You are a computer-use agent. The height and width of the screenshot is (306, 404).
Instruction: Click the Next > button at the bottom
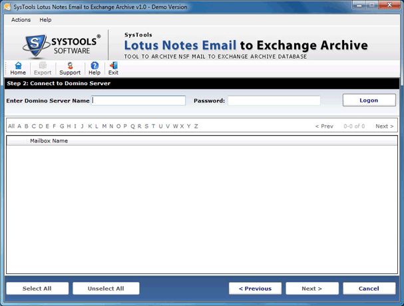(312, 289)
